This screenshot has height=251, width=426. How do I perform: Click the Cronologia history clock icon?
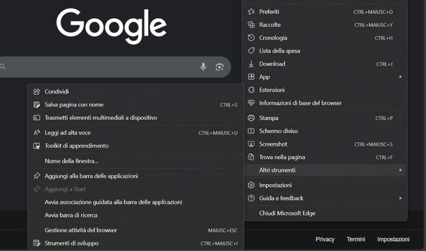click(251, 38)
